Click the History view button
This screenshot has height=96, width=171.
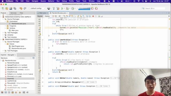[47, 16]
